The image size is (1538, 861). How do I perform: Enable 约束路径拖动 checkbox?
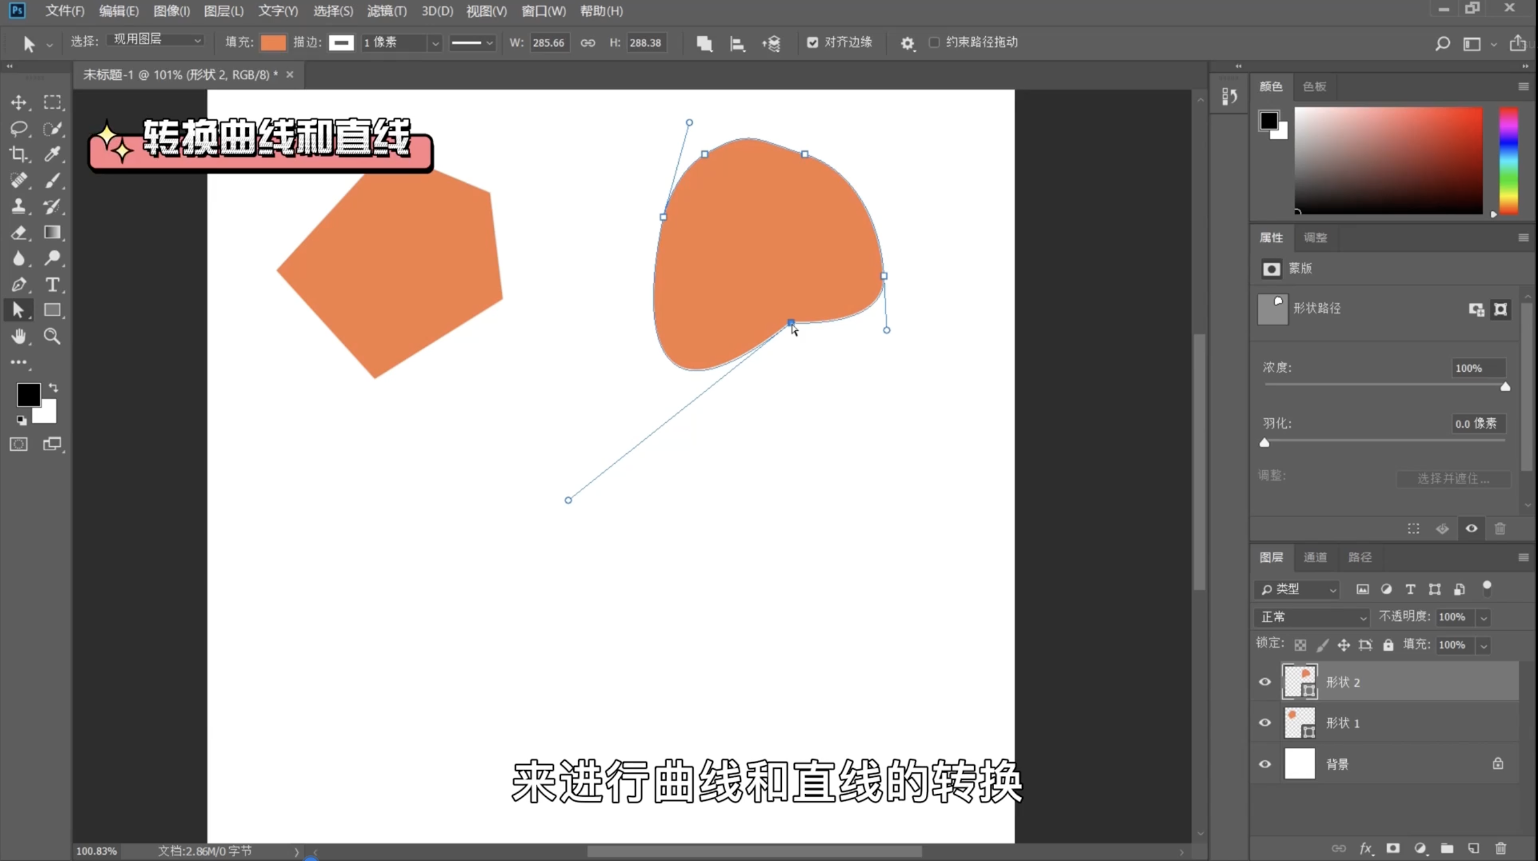(935, 43)
